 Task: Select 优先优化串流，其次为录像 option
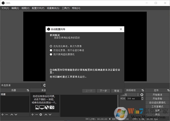pos(51,46)
